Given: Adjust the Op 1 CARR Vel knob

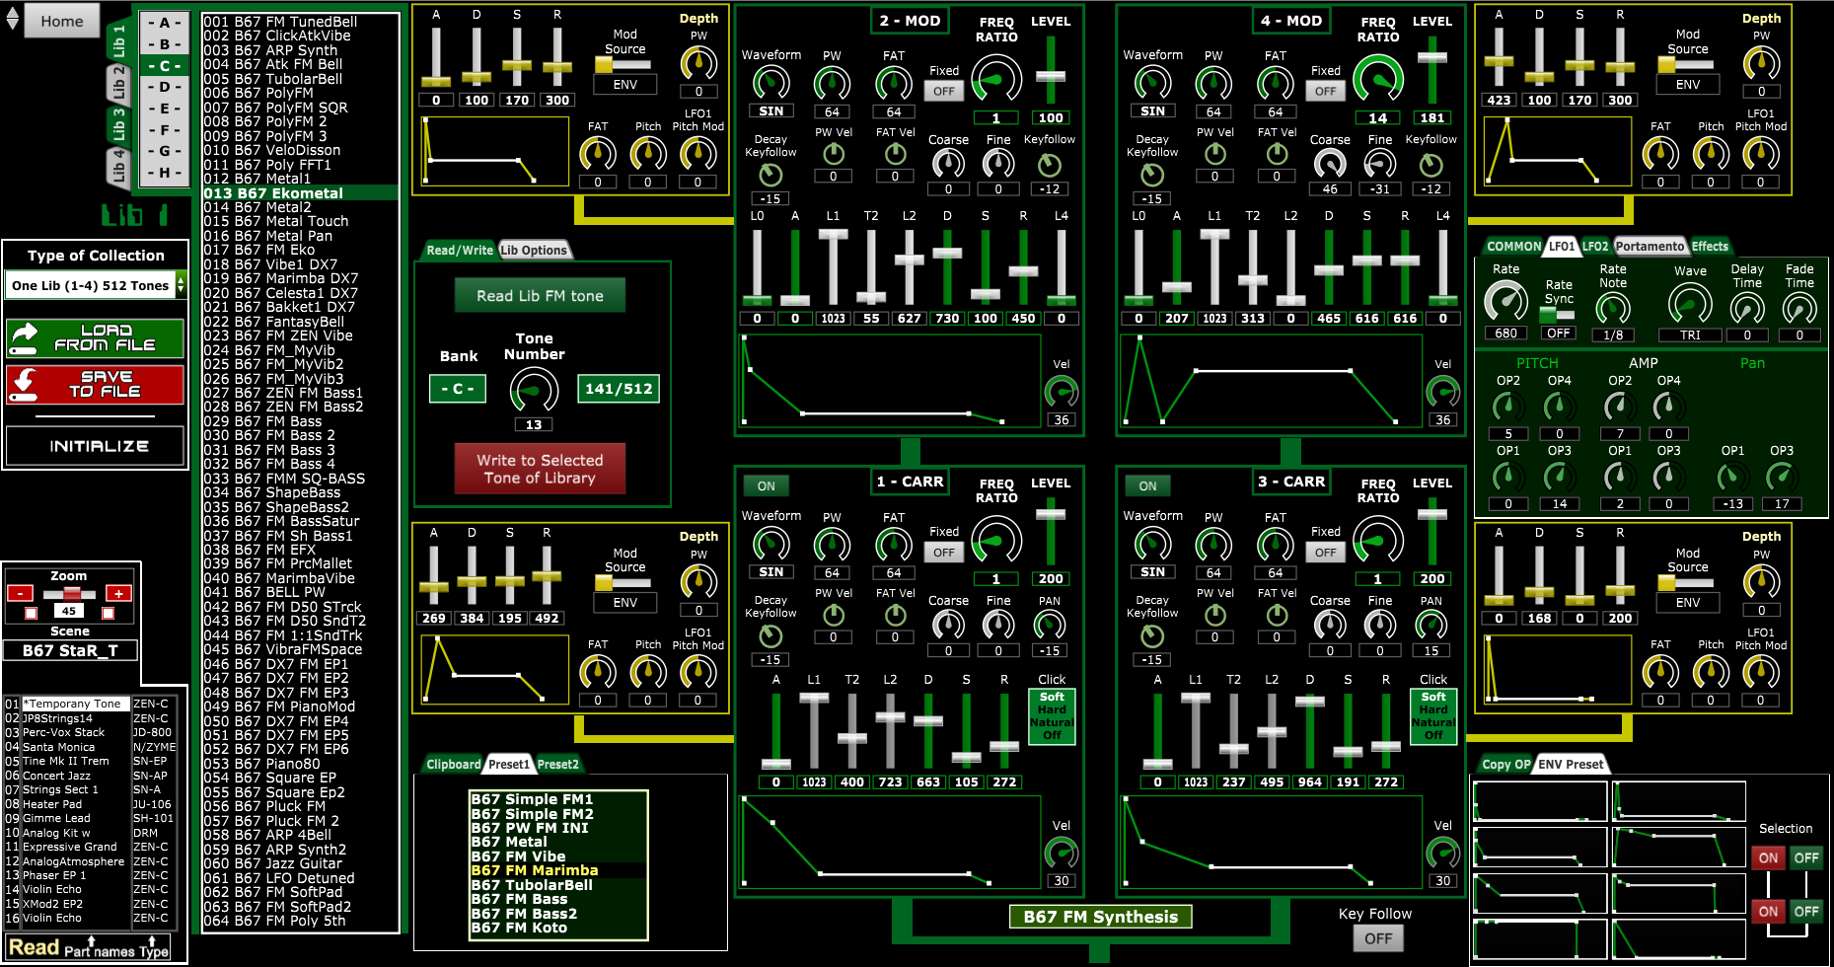Looking at the screenshot, I should click(x=1062, y=854).
